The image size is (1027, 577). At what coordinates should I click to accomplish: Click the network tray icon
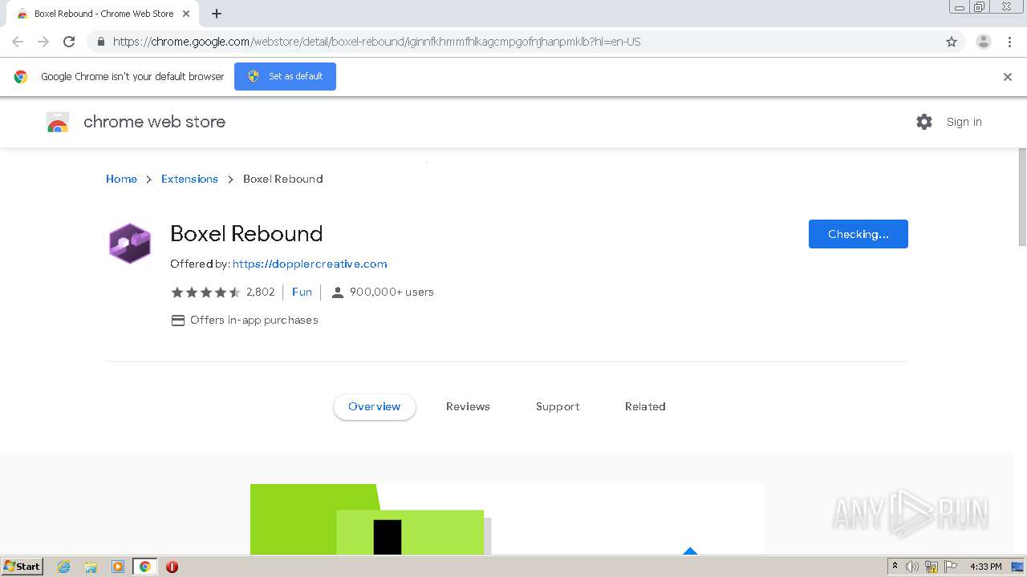point(932,567)
